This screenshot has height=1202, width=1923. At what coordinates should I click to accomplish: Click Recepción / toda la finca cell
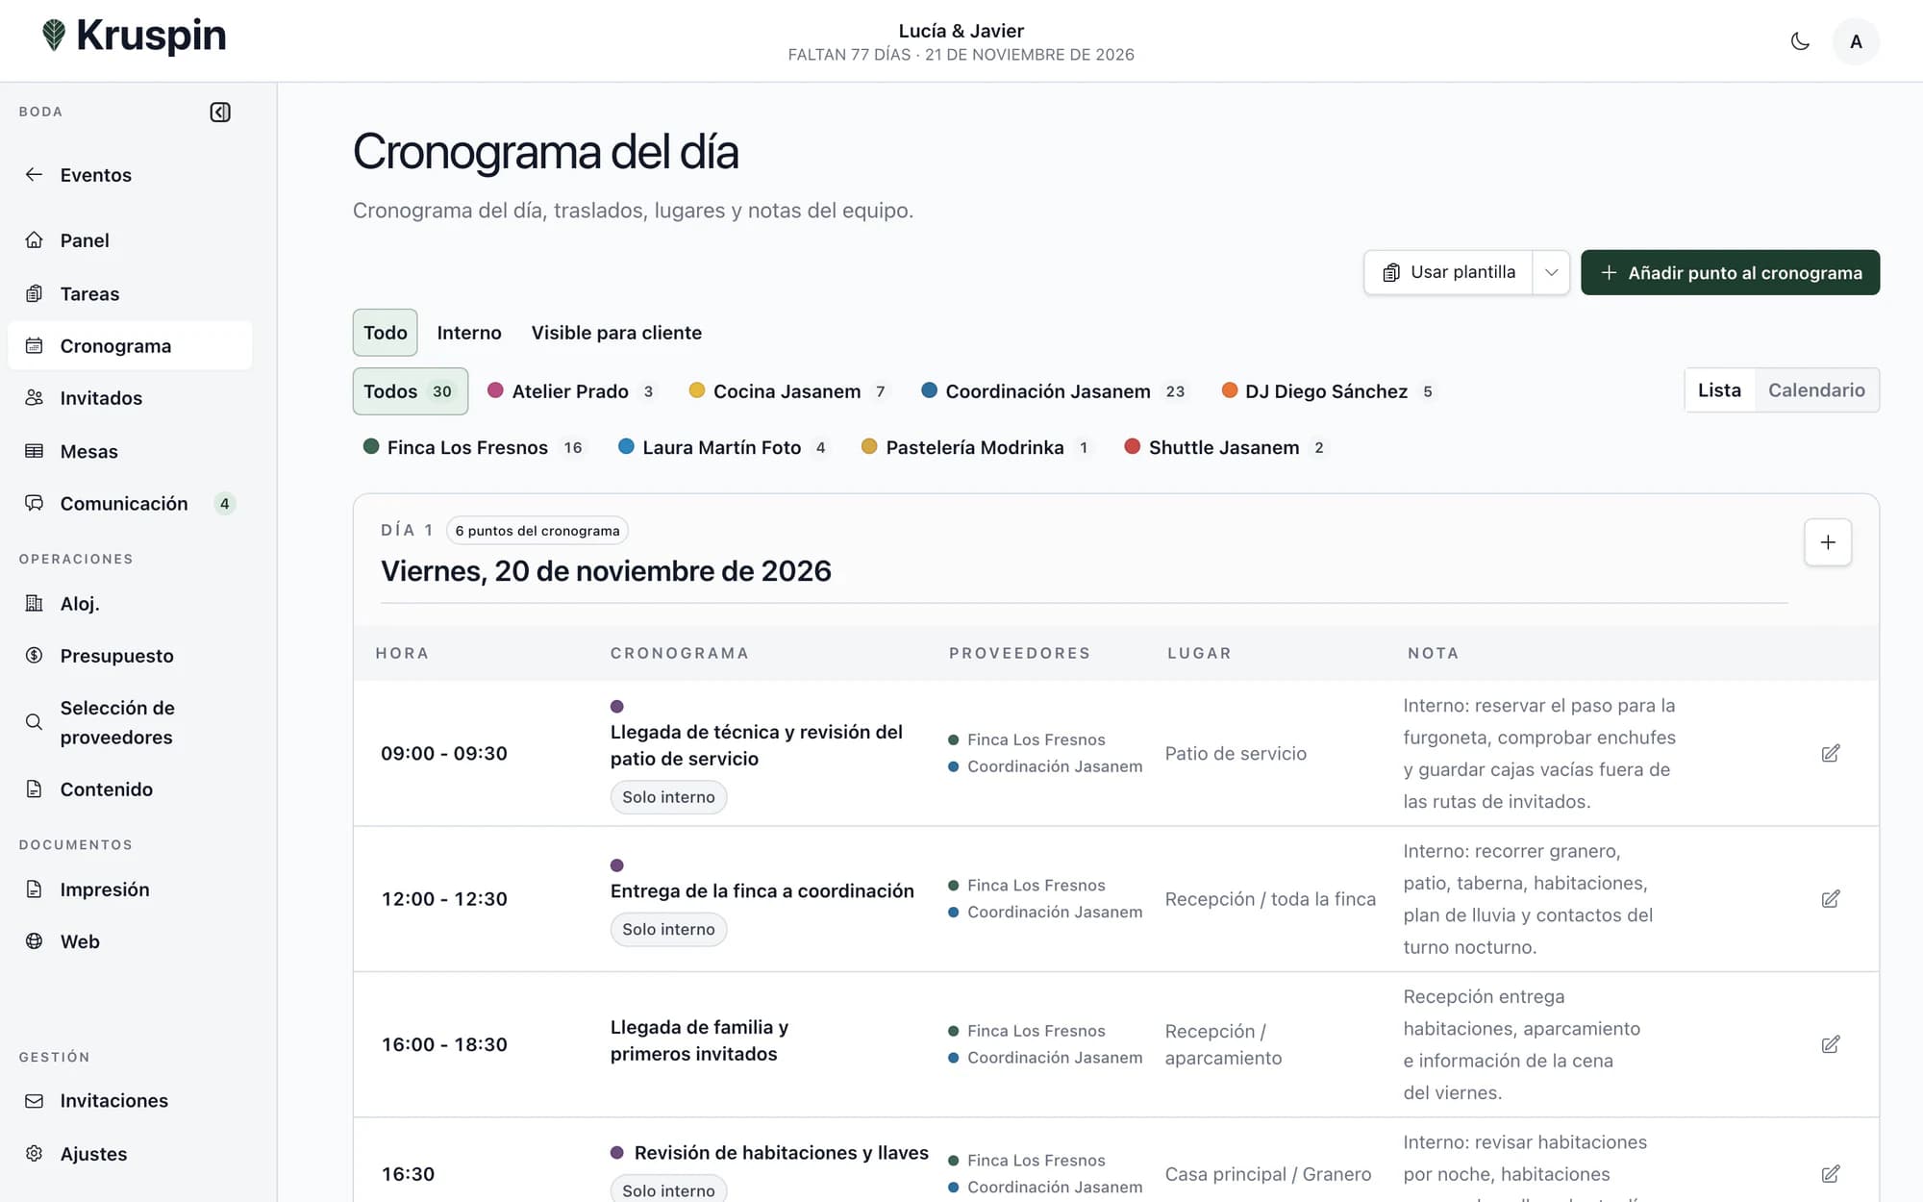pos(1270,899)
